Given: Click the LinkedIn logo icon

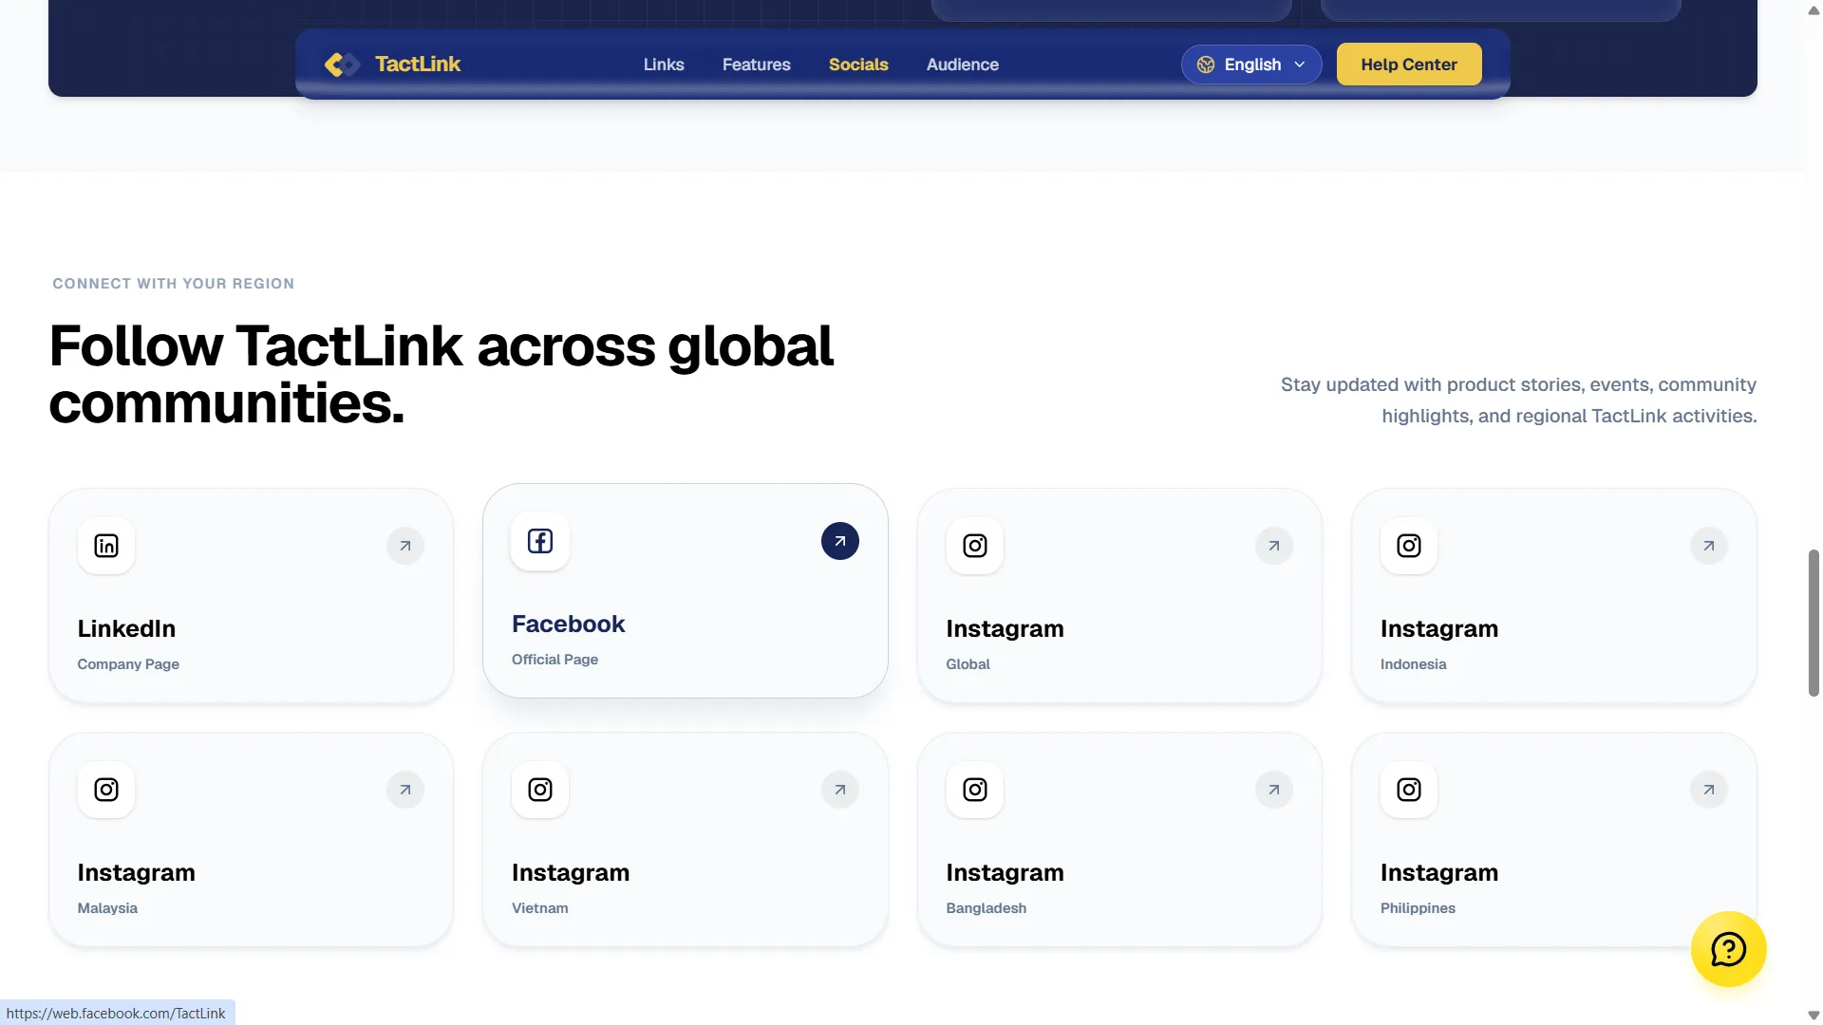Looking at the screenshot, I should pyautogui.click(x=106, y=546).
